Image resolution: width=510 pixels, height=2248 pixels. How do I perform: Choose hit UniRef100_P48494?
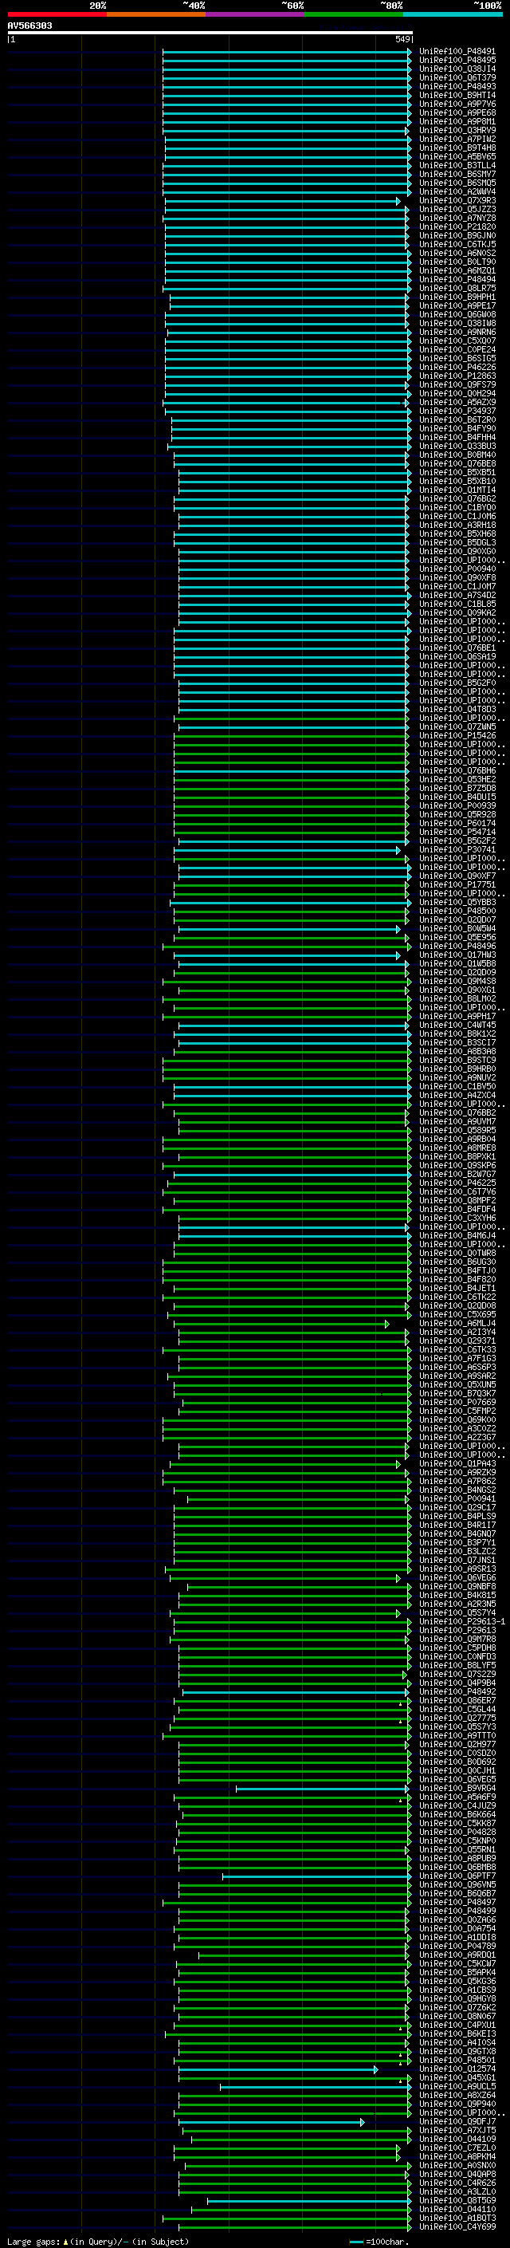(x=457, y=279)
